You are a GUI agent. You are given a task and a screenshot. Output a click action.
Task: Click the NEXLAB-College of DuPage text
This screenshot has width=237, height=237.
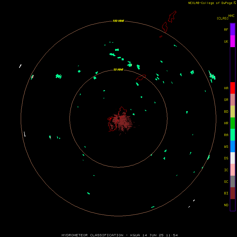(x=210, y=3)
